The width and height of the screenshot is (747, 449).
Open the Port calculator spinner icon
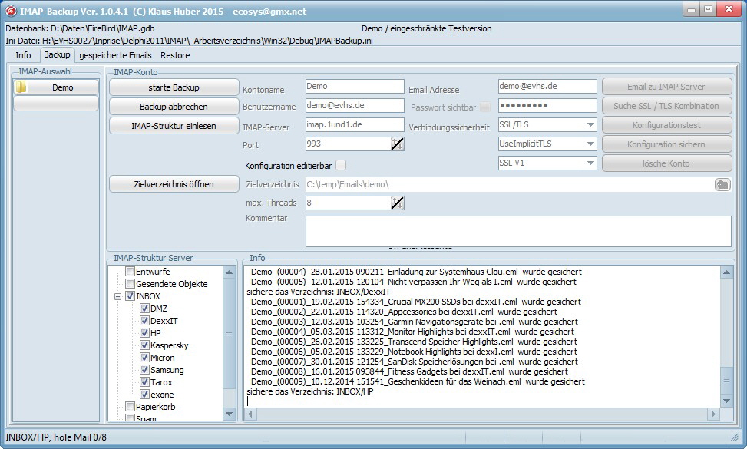point(398,144)
